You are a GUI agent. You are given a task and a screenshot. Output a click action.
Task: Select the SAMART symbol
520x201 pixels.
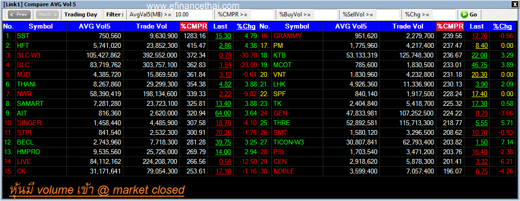[x=30, y=104]
